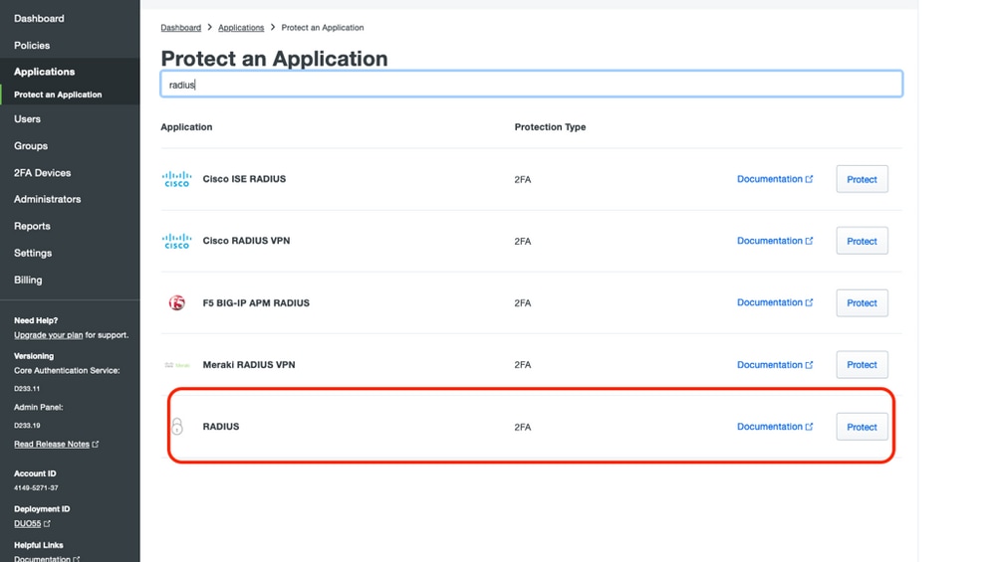Focus the application search field containing radius
The width and height of the screenshot is (995, 562).
(x=531, y=85)
